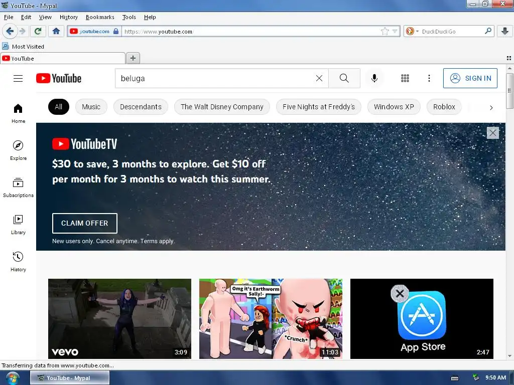Image resolution: width=514 pixels, height=385 pixels.
Task: Open the Most Visited bookmarks folder
Action: 23,47
